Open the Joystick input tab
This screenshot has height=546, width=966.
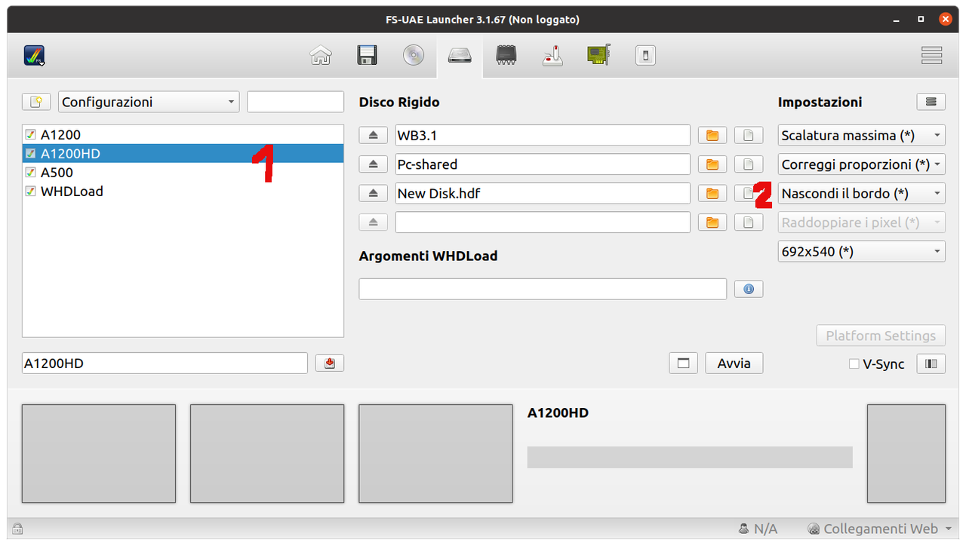pos(552,55)
